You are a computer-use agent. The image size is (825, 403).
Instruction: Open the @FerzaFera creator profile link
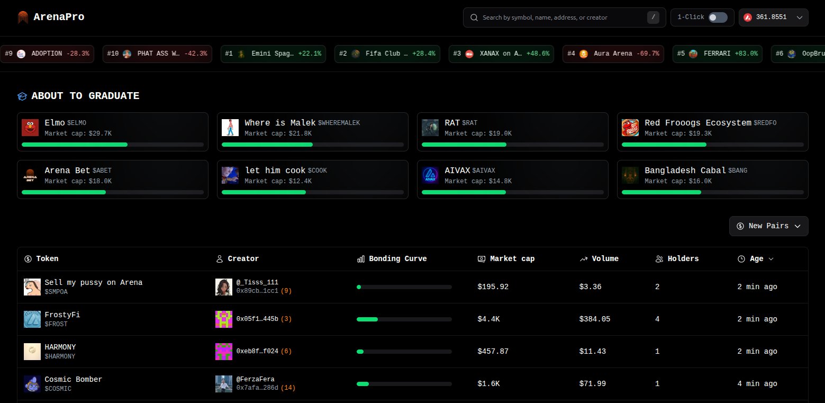[255, 379]
